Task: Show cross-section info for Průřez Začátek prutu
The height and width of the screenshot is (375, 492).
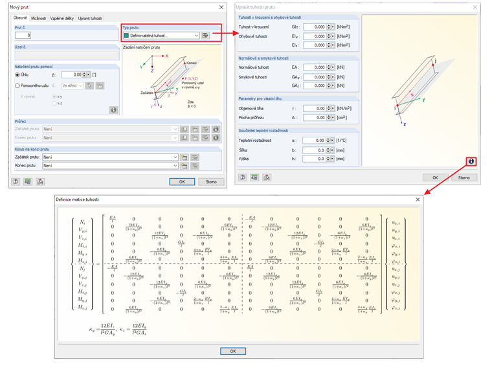Action: pyautogui.click(x=216, y=129)
